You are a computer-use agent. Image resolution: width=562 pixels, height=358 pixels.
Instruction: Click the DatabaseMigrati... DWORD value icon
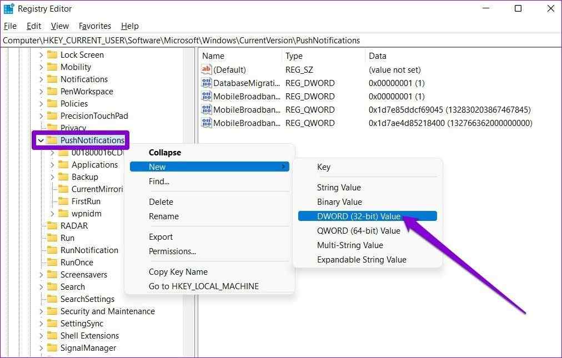(207, 83)
